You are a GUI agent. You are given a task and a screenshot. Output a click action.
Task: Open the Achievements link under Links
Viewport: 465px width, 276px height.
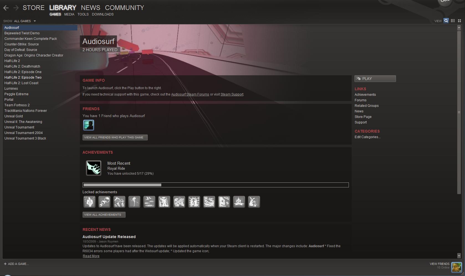pyautogui.click(x=365, y=95)
